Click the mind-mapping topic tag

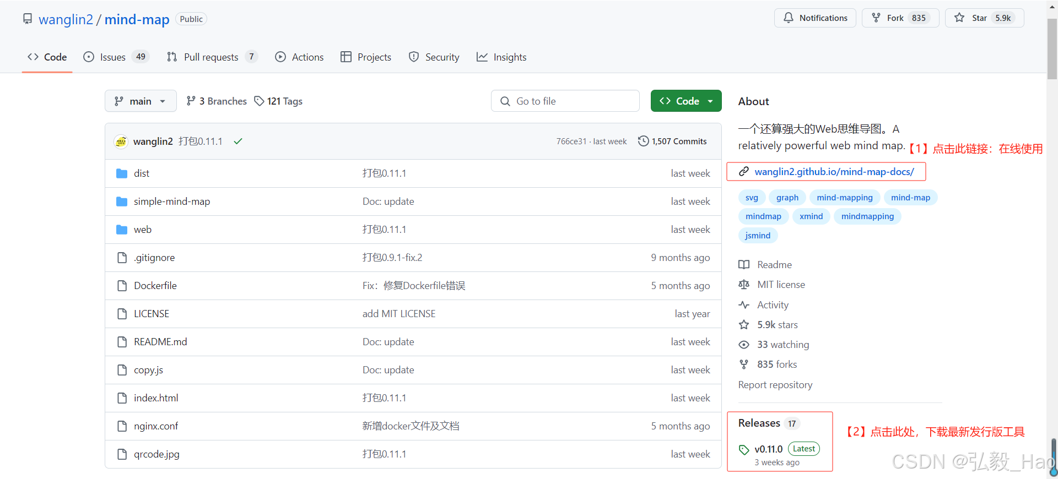pos(845,198)
